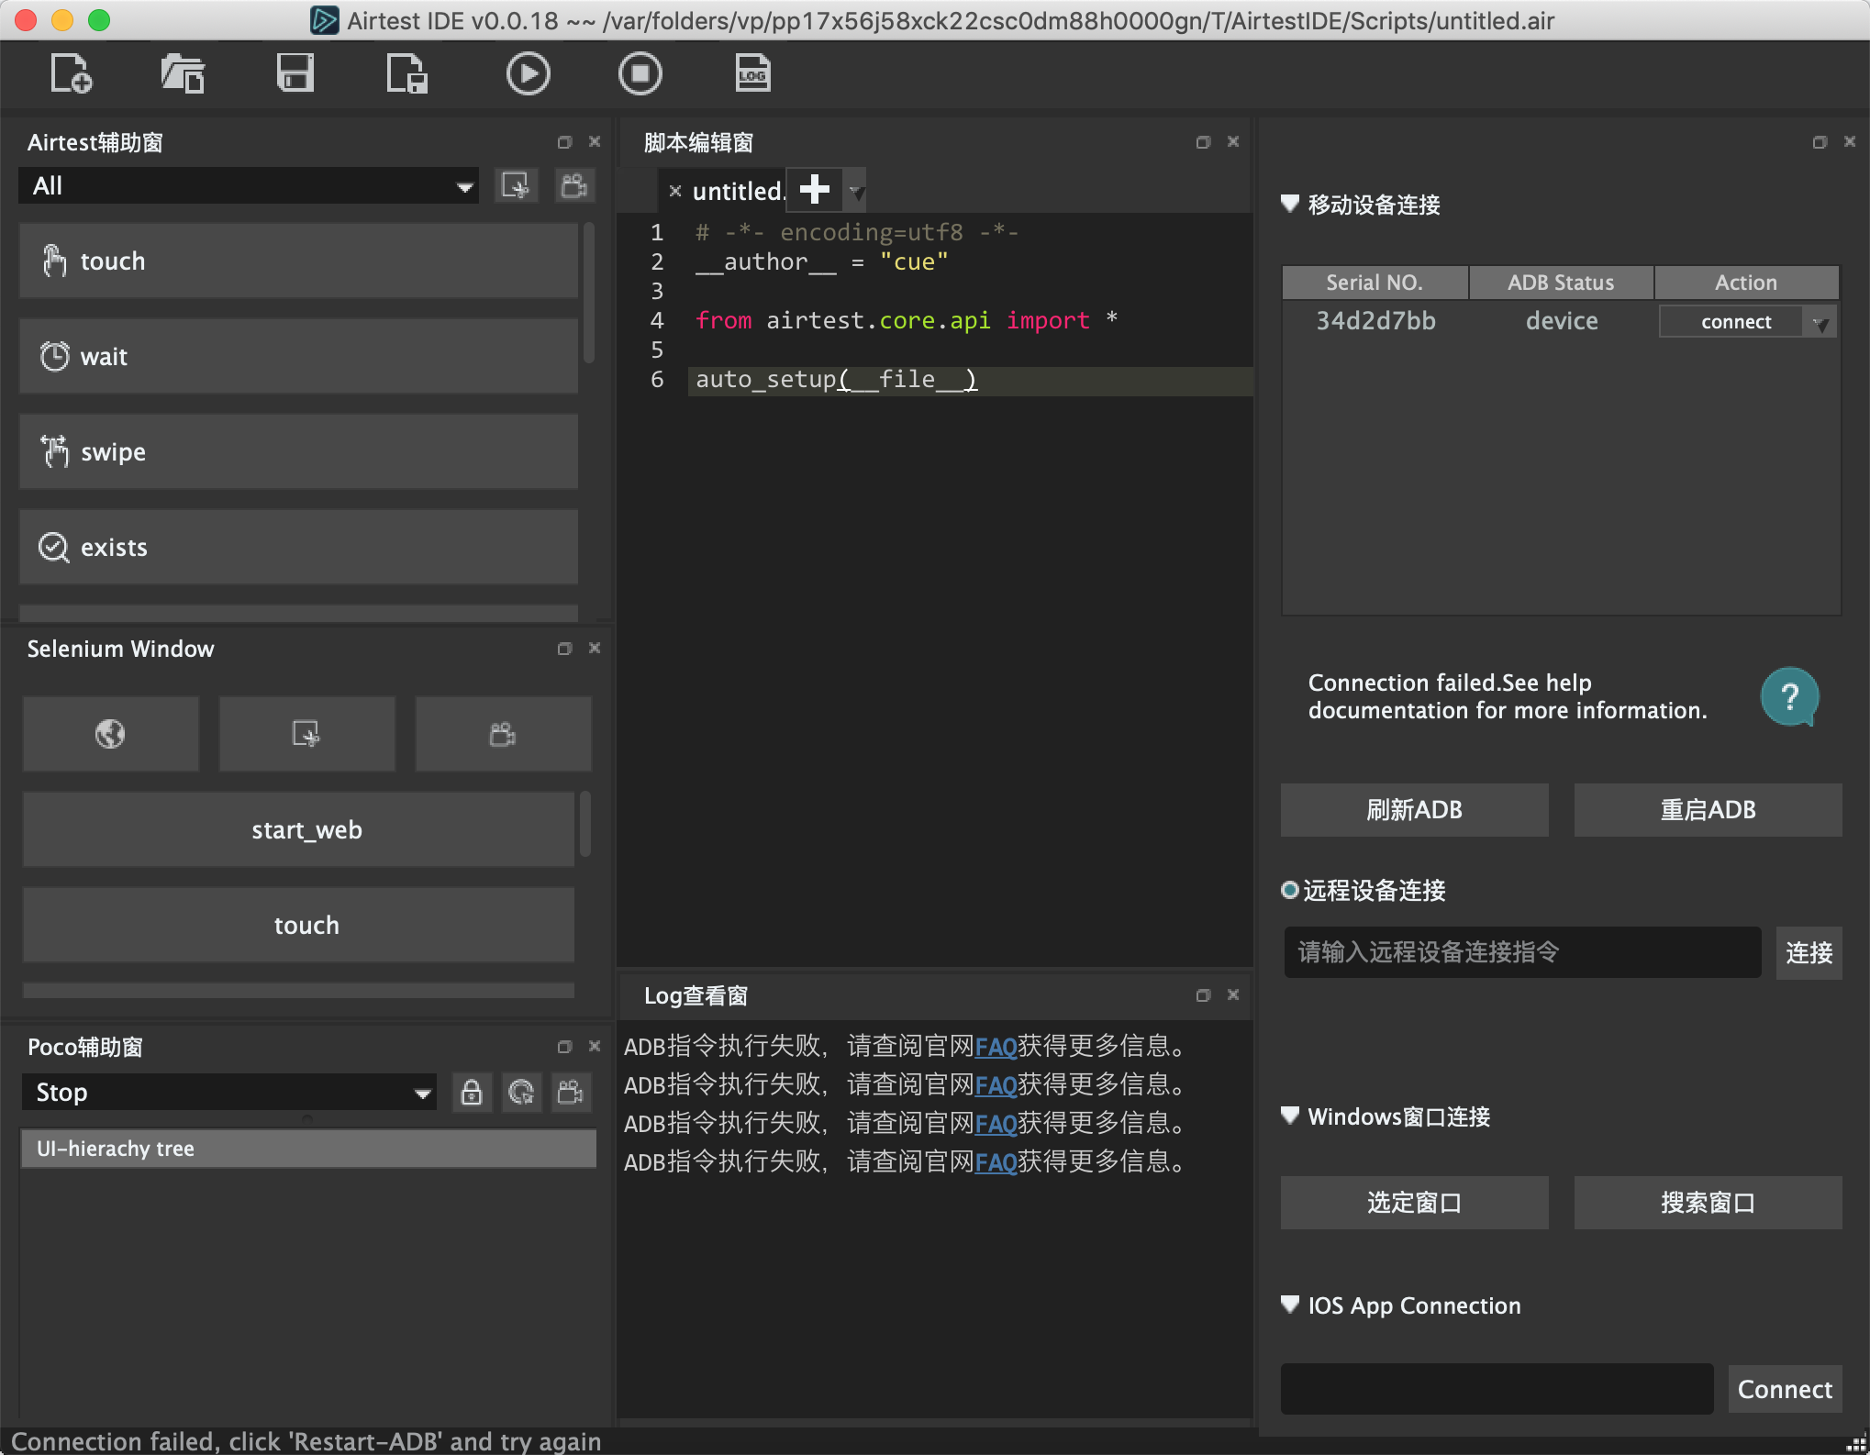Collapse the Windows窗口连接 section
The image size is (1870, 1455).
pyautogui.click(x=1290, y=1116)
